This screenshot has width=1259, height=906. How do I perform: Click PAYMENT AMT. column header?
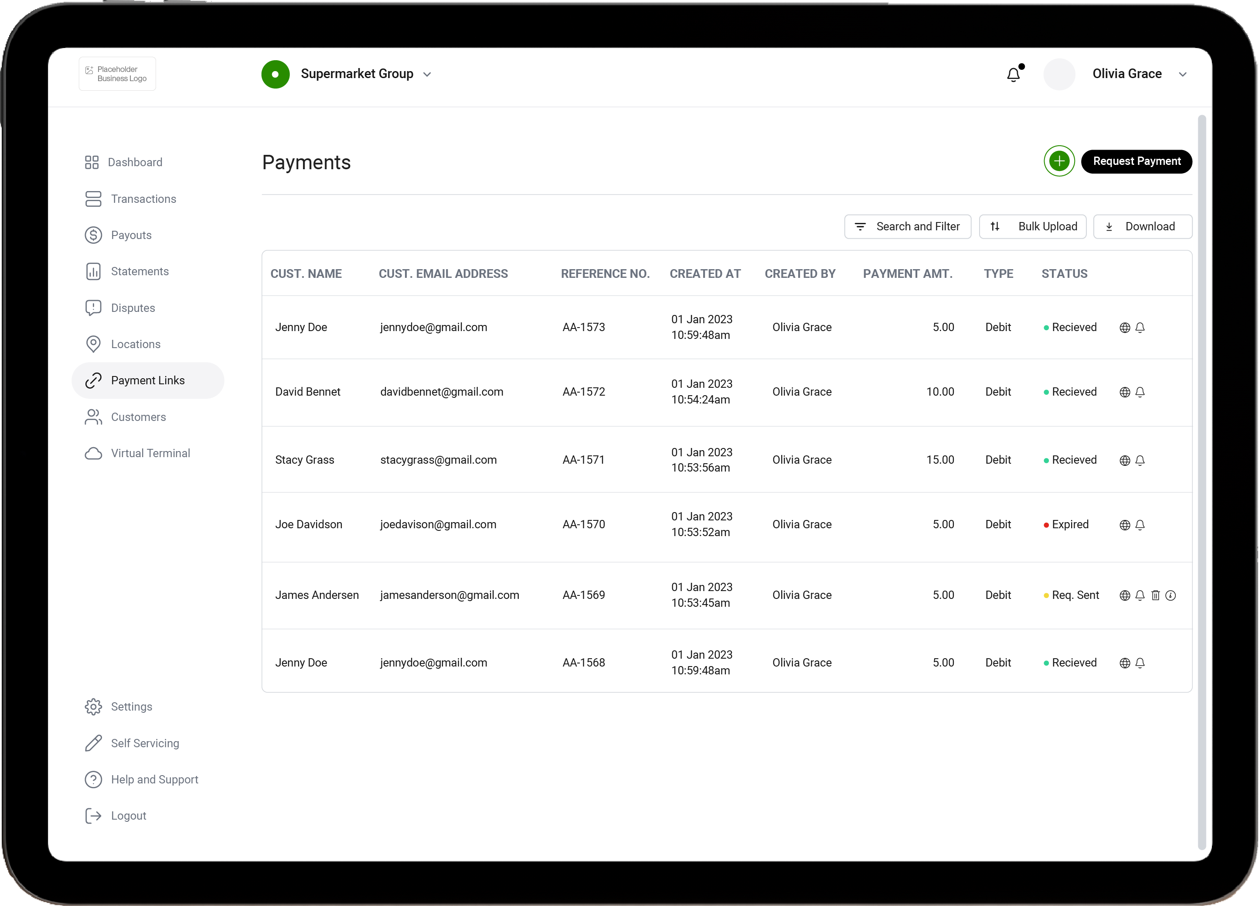[908, 274]
